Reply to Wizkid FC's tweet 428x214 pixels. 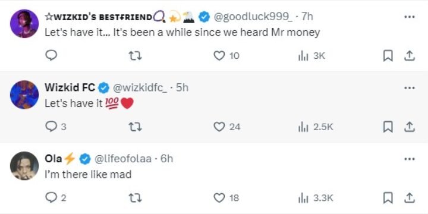(51, 127)
